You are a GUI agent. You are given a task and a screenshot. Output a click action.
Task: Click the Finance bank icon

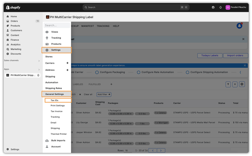pyautogui.click(x=8, y=40)
